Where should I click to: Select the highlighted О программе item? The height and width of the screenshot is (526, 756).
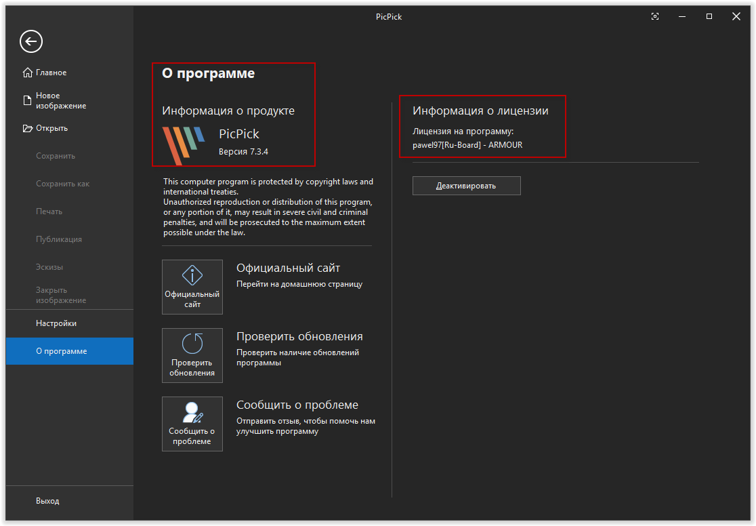69,351
